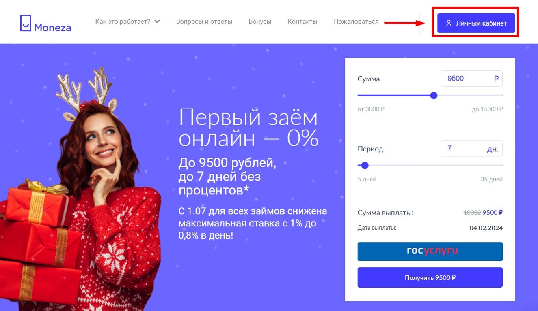The height and width of the screenshot is (311, 538).
Task: Sign in via the Госуслуги button
Action: point(430,251)
